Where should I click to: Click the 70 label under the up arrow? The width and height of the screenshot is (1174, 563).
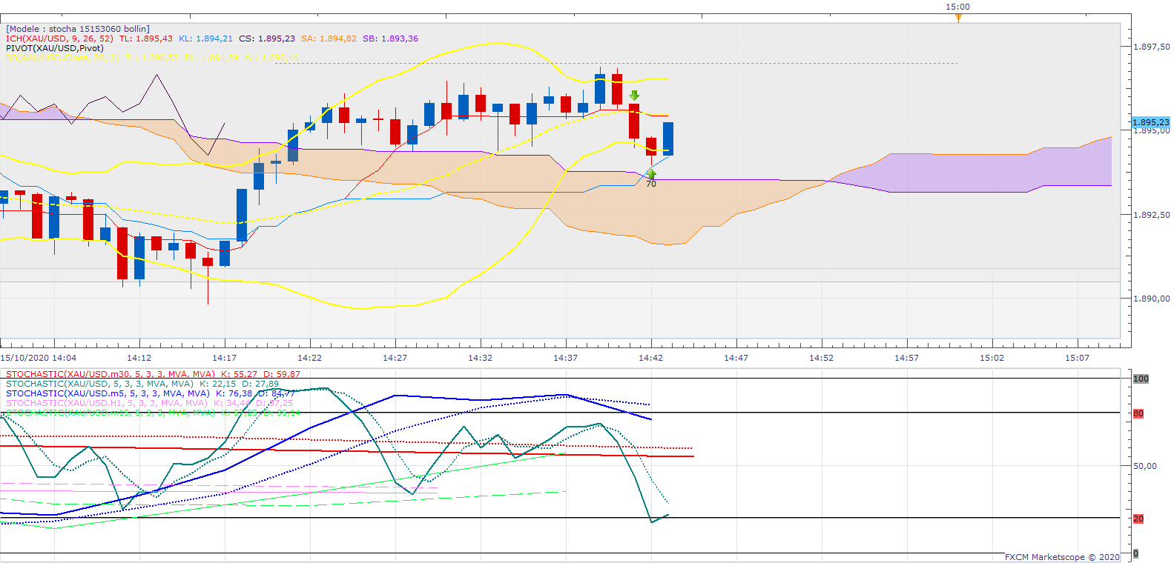651,184
